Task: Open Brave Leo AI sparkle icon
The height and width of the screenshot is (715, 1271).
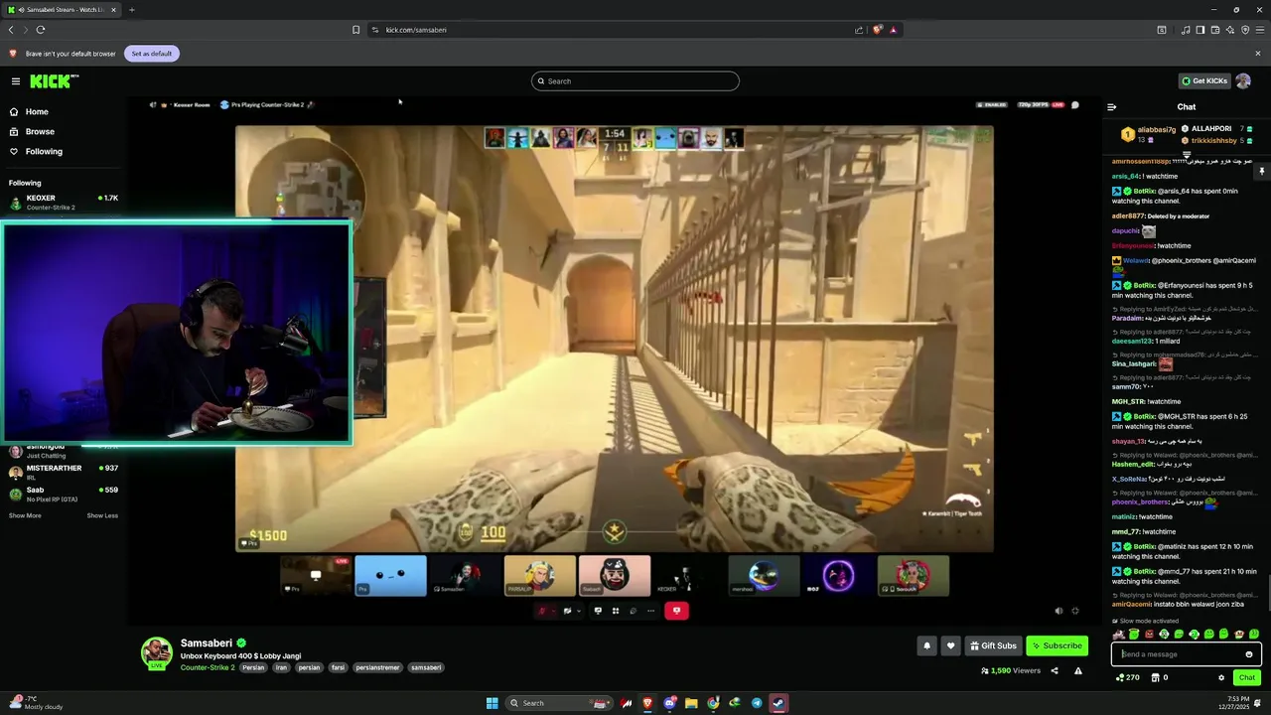Action: (1230, 30)
